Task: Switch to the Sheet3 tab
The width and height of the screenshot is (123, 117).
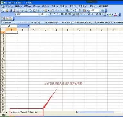Action: click(32, 112)
